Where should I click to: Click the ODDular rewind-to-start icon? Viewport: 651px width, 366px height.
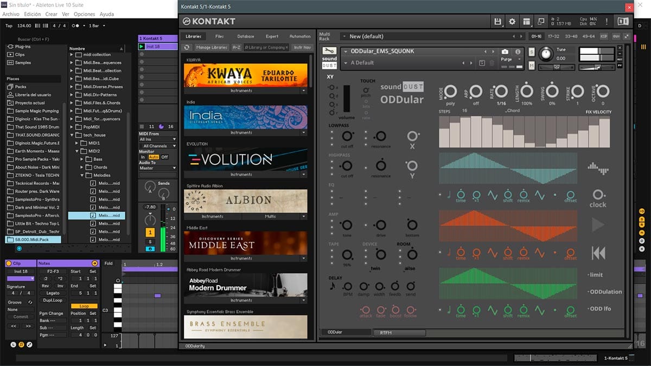click(598, 253)
